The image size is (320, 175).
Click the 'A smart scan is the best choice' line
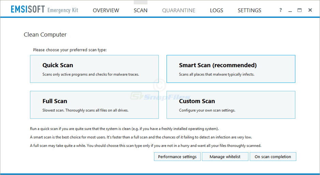pos(141,137)
